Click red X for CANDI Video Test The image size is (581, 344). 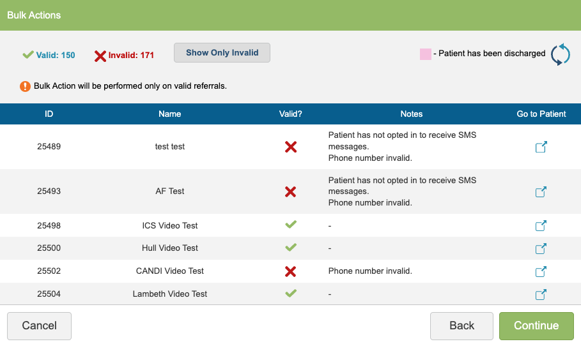coord(290,271)
